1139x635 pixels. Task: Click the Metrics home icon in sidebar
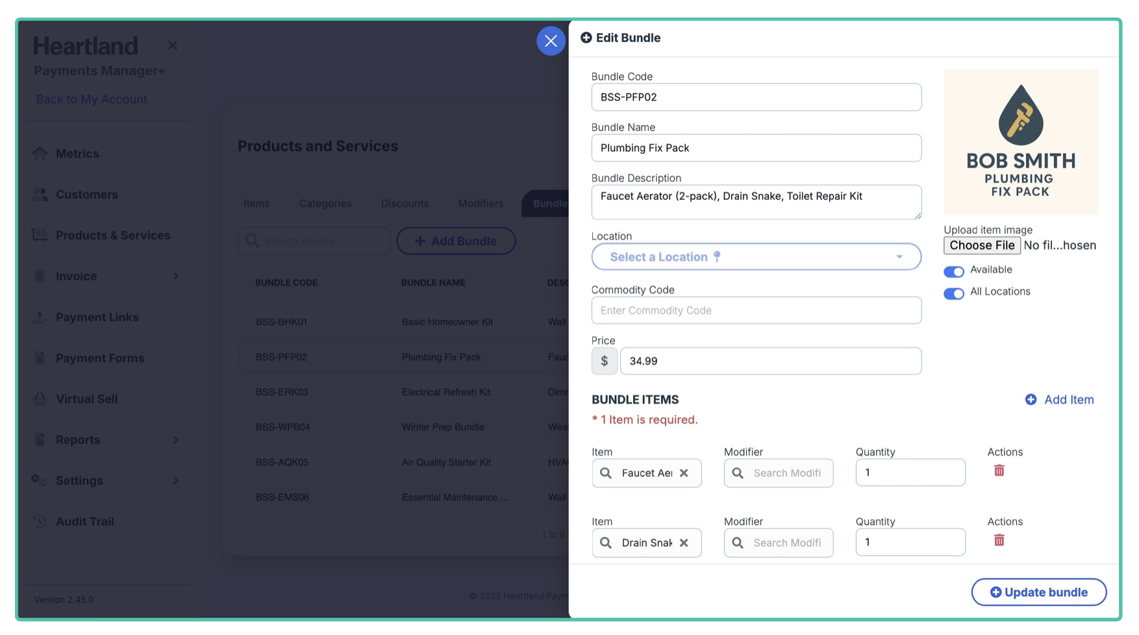point(40,154)
